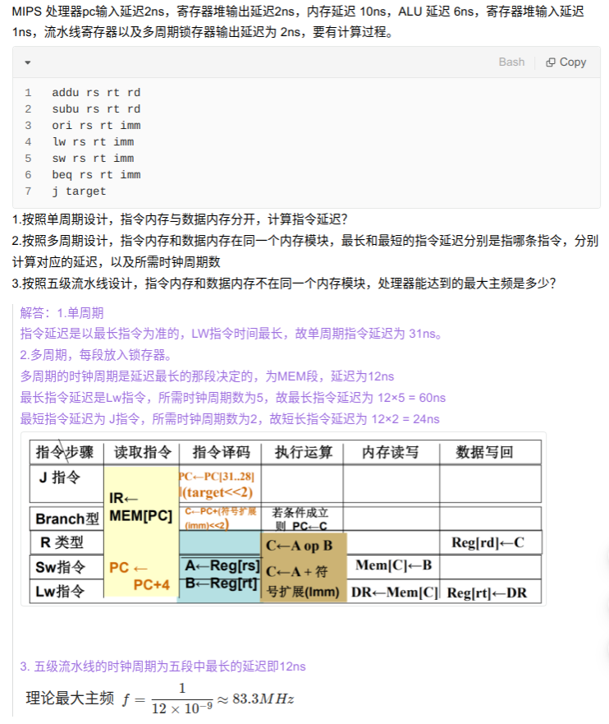The height and width of the screenshot is (724, 609).
Task: Click the yellow 'IR←MEM[PC]' fetch cell
Action: pyautogui.click(x=140, y=507)
